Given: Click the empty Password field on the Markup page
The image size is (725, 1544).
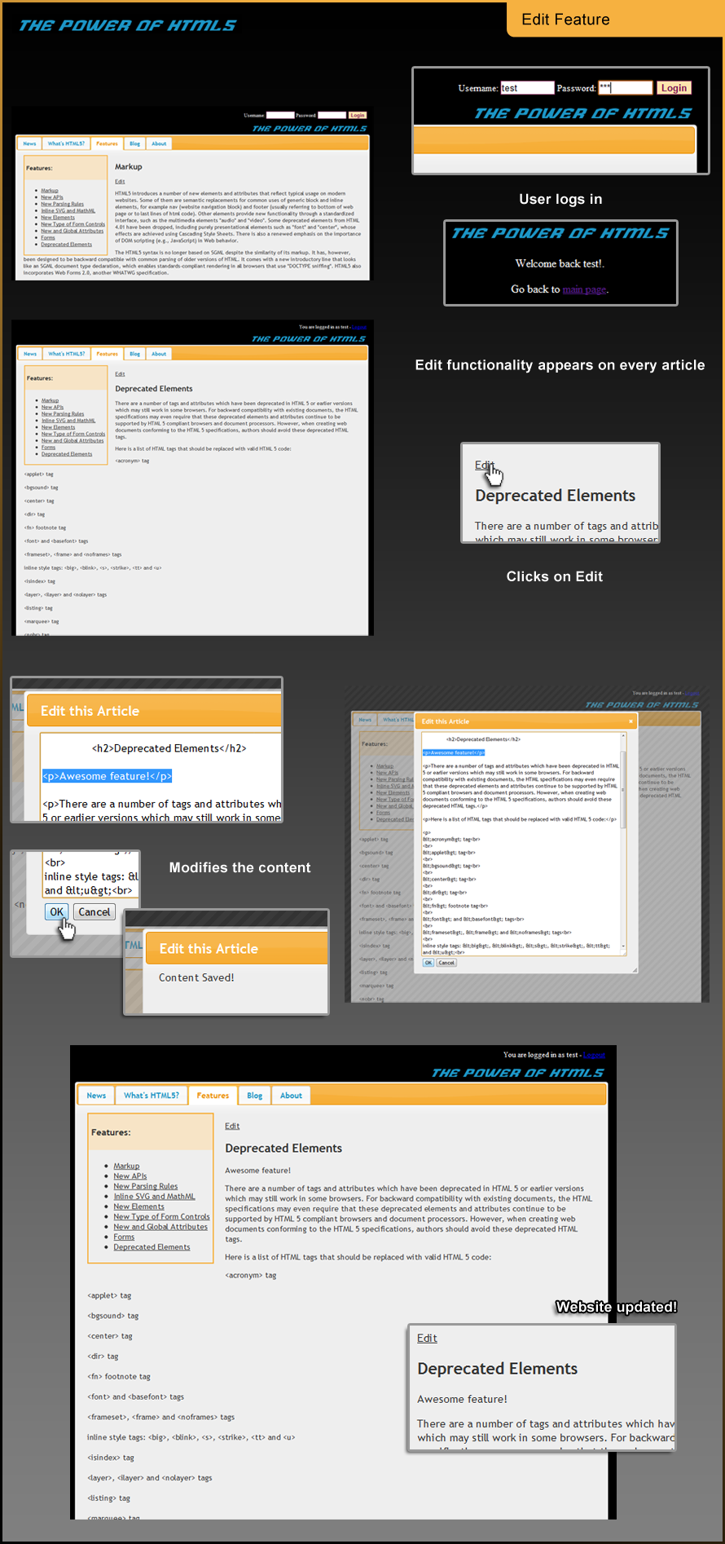Looking at the screenshot, I should (x=332, y=115).
